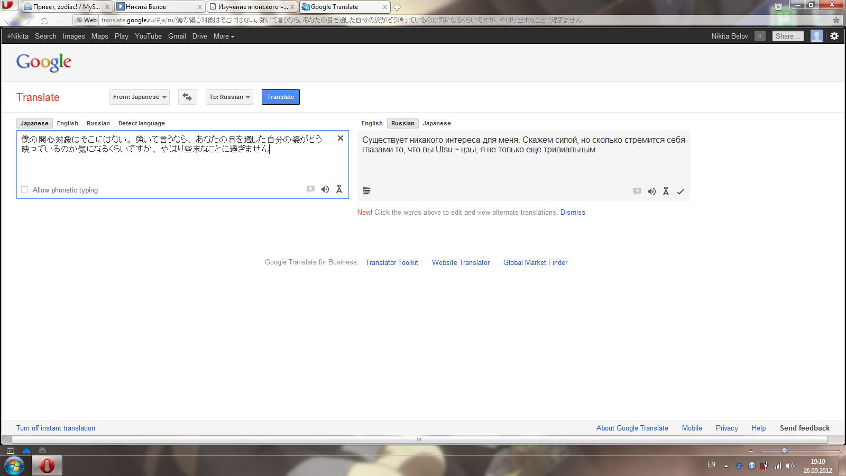The height and width of the screenshot is (476, 846).
Task: Reload the page
Action: point(44,21)
